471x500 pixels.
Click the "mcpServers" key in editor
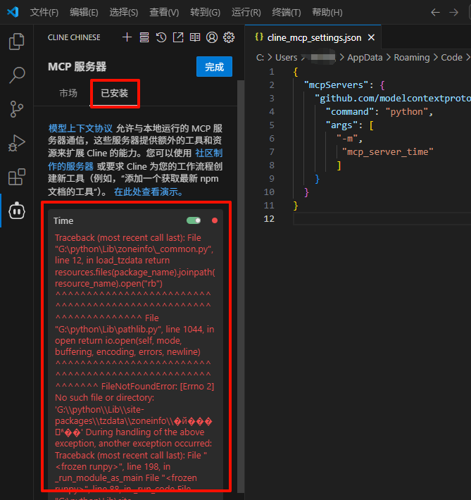click(336, 85)
